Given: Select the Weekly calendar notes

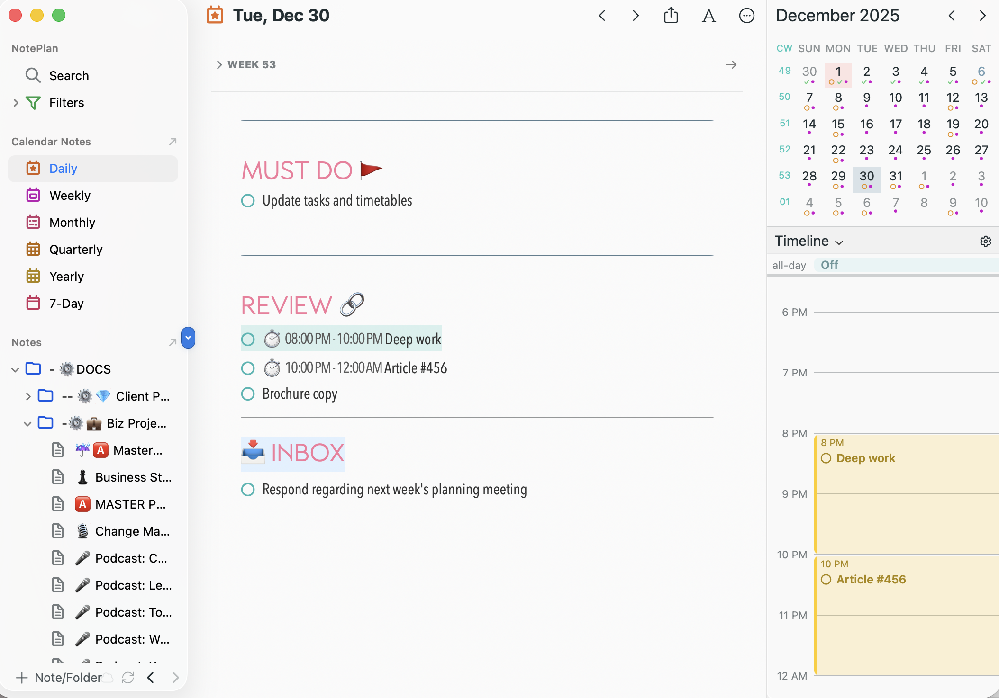Looking at the screenshot, I should pos(70,195).
